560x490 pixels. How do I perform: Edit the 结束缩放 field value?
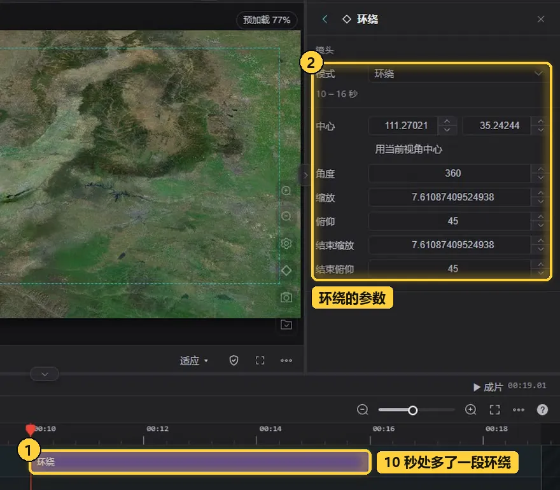(450, 245)
